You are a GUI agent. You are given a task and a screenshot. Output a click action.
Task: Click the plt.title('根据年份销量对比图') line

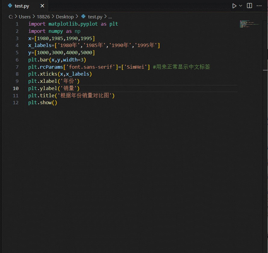(71, 95)
